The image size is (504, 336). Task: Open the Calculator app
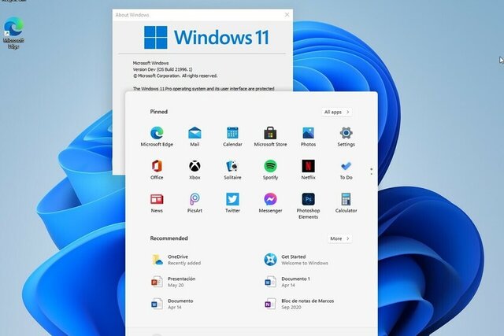click(x=346, y=203)
